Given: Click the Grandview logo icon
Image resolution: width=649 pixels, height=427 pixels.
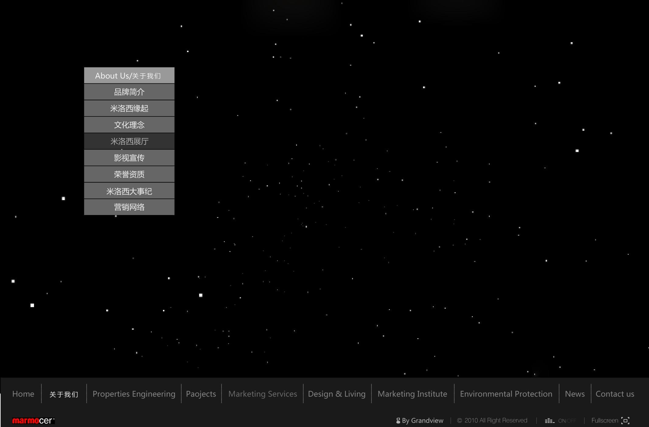Looking at the screenshot, I should click(x=398, y=421).
